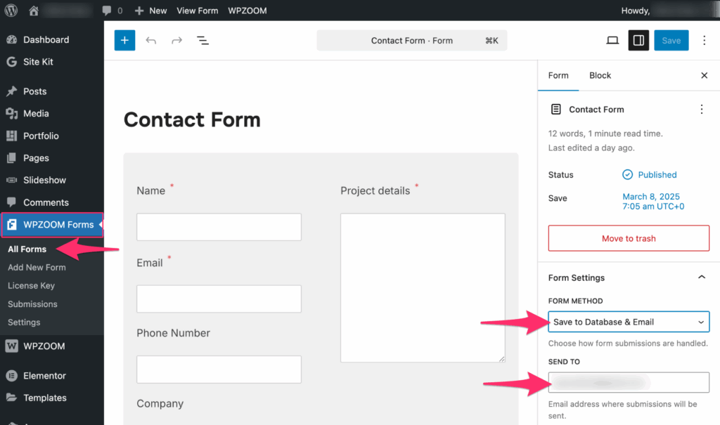Open WPZOOM Forms Settings submenu
Viewport: 720px width, 425px height.
coord(24,322)
